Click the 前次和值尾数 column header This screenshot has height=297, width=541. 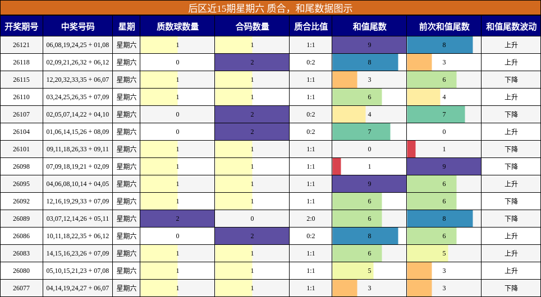444,26
